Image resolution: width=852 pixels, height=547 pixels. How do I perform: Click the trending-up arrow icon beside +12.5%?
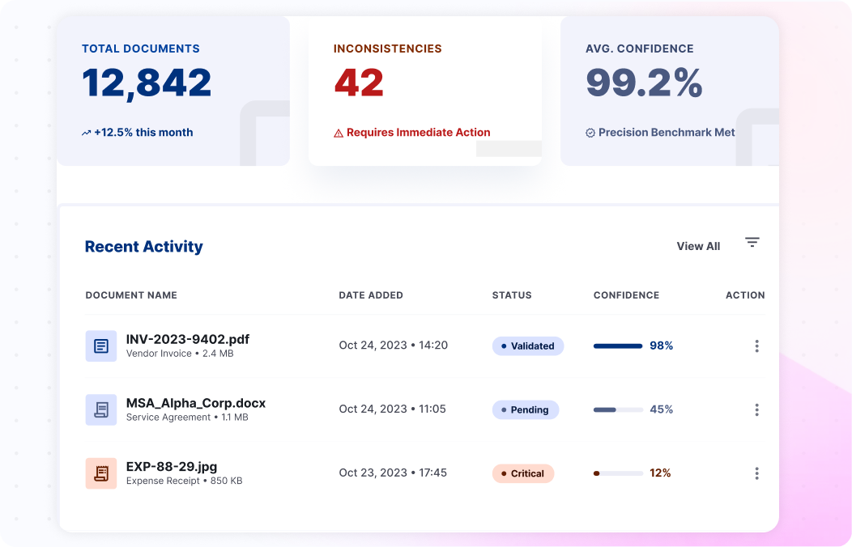click(86, 133)
